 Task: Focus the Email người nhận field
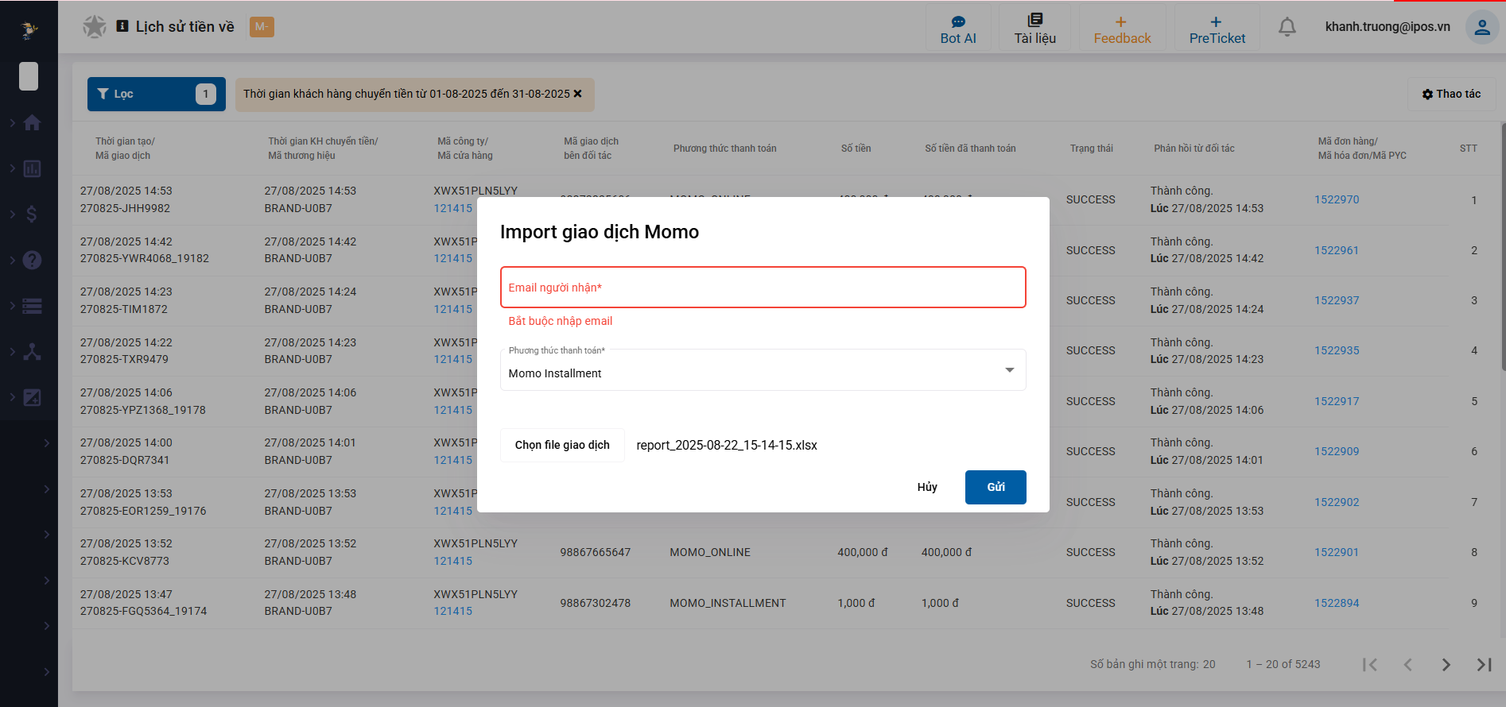pos(763,287)
